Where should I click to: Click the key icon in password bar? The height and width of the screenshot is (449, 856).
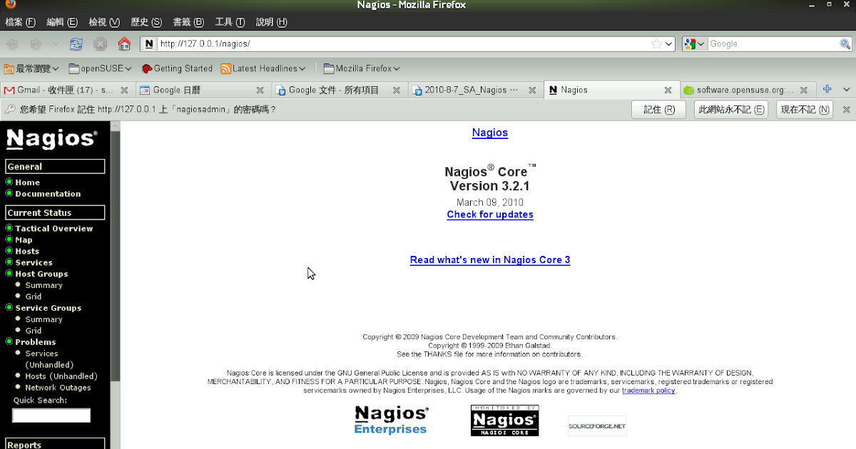[x=9, y=110]
